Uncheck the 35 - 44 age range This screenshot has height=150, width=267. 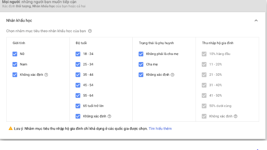click(78, 75)
